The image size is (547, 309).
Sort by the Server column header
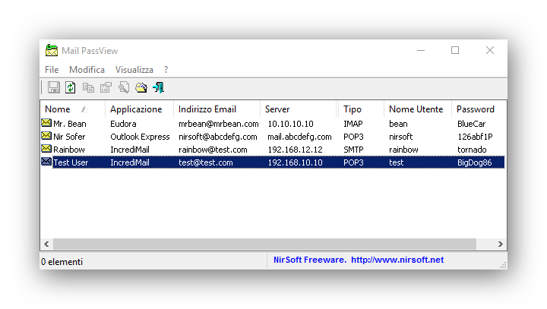pyautogui.click(x=299, y=109)
